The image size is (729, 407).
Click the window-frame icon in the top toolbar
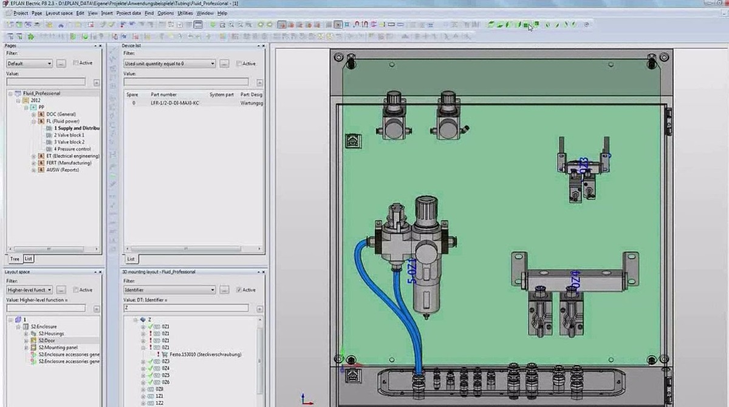pos(198,25)
